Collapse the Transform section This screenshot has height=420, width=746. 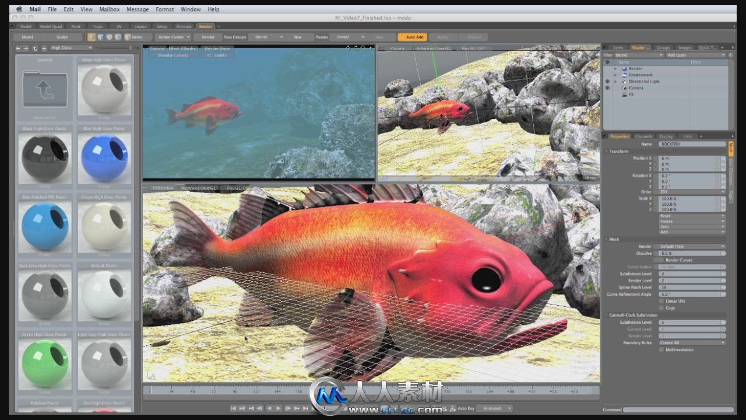coord(606,151)
